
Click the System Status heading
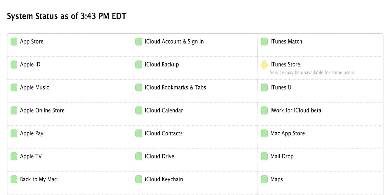[x=67, y=16]
